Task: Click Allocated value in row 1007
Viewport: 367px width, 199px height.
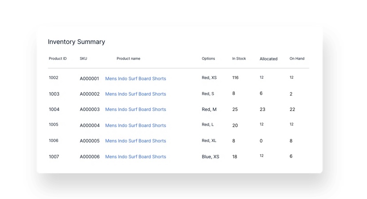Action: click(x=262, y=156)
